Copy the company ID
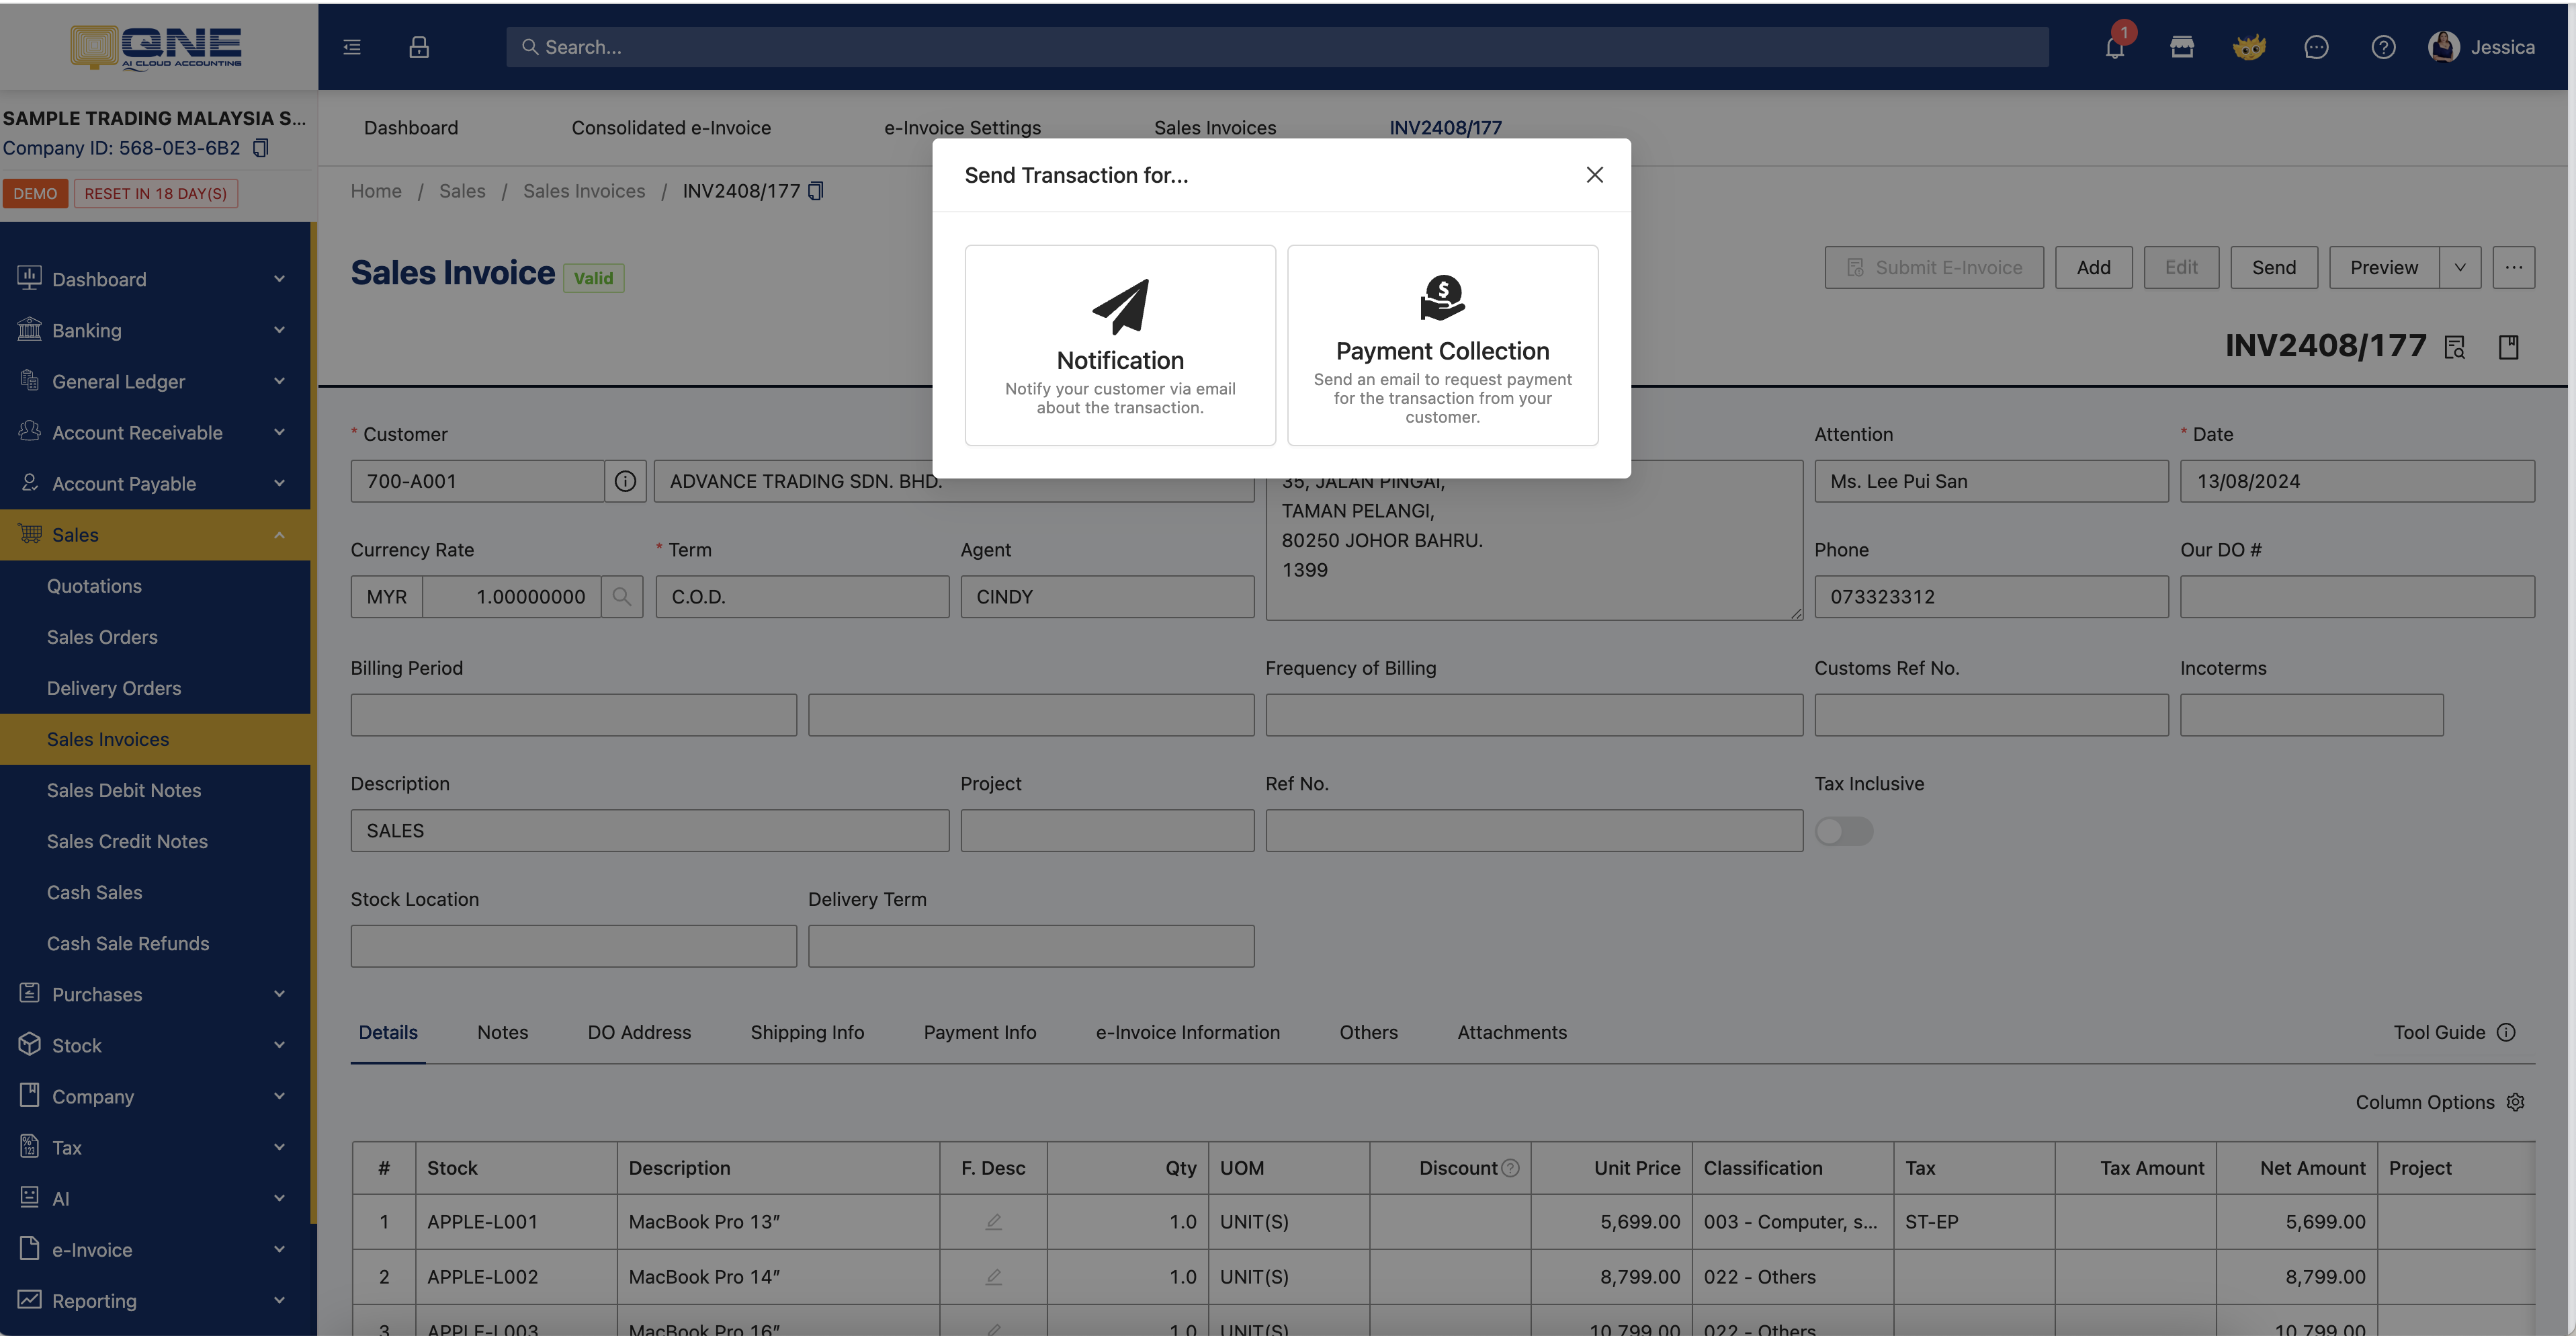The height and width of the screenshot is (1336, 2576). point(261,148)
